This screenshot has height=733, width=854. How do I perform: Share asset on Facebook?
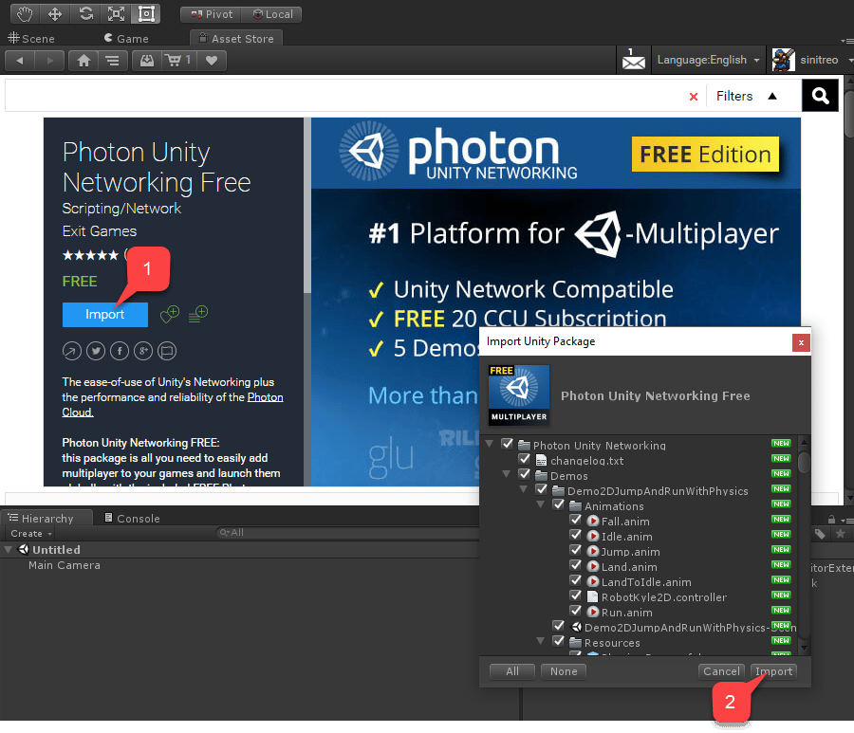(x=120, y=351)
